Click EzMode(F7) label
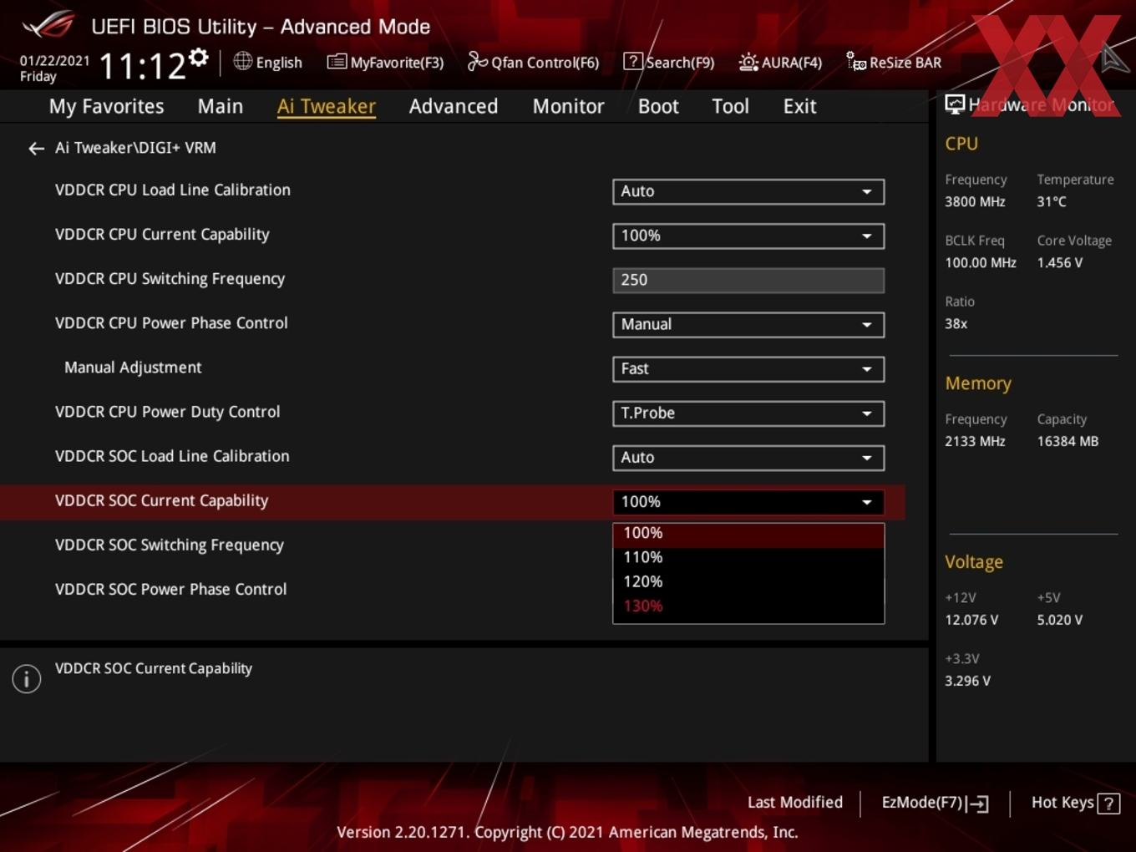 922,803
